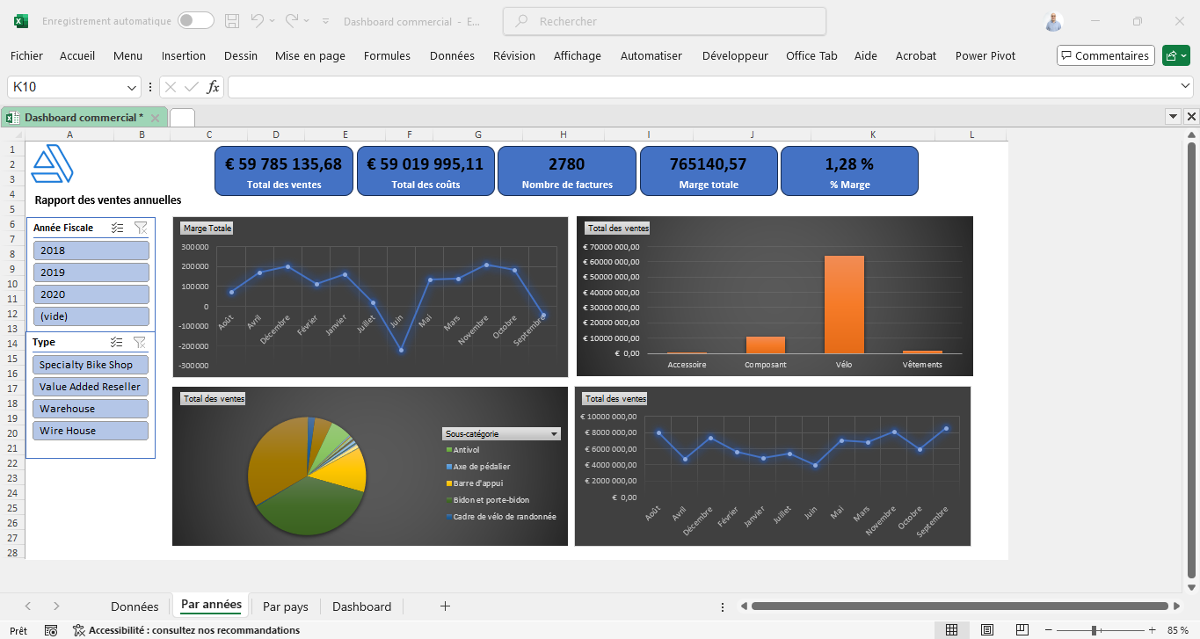1200x639 pixels.
Task: Enable multi-select on Type slicer
Action: pos(117,342)
